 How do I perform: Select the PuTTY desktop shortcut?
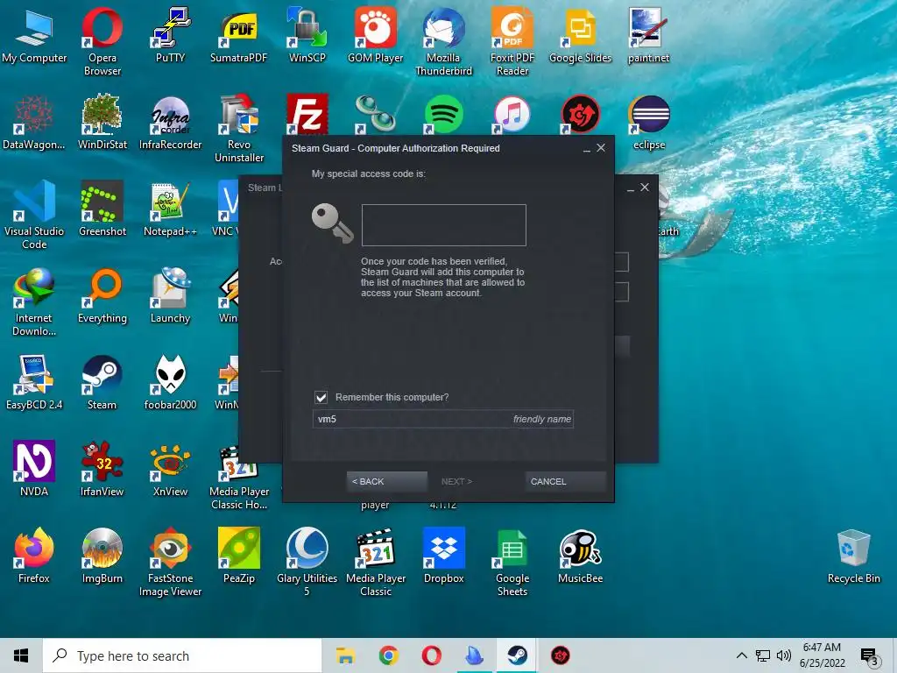pos(170,35)
